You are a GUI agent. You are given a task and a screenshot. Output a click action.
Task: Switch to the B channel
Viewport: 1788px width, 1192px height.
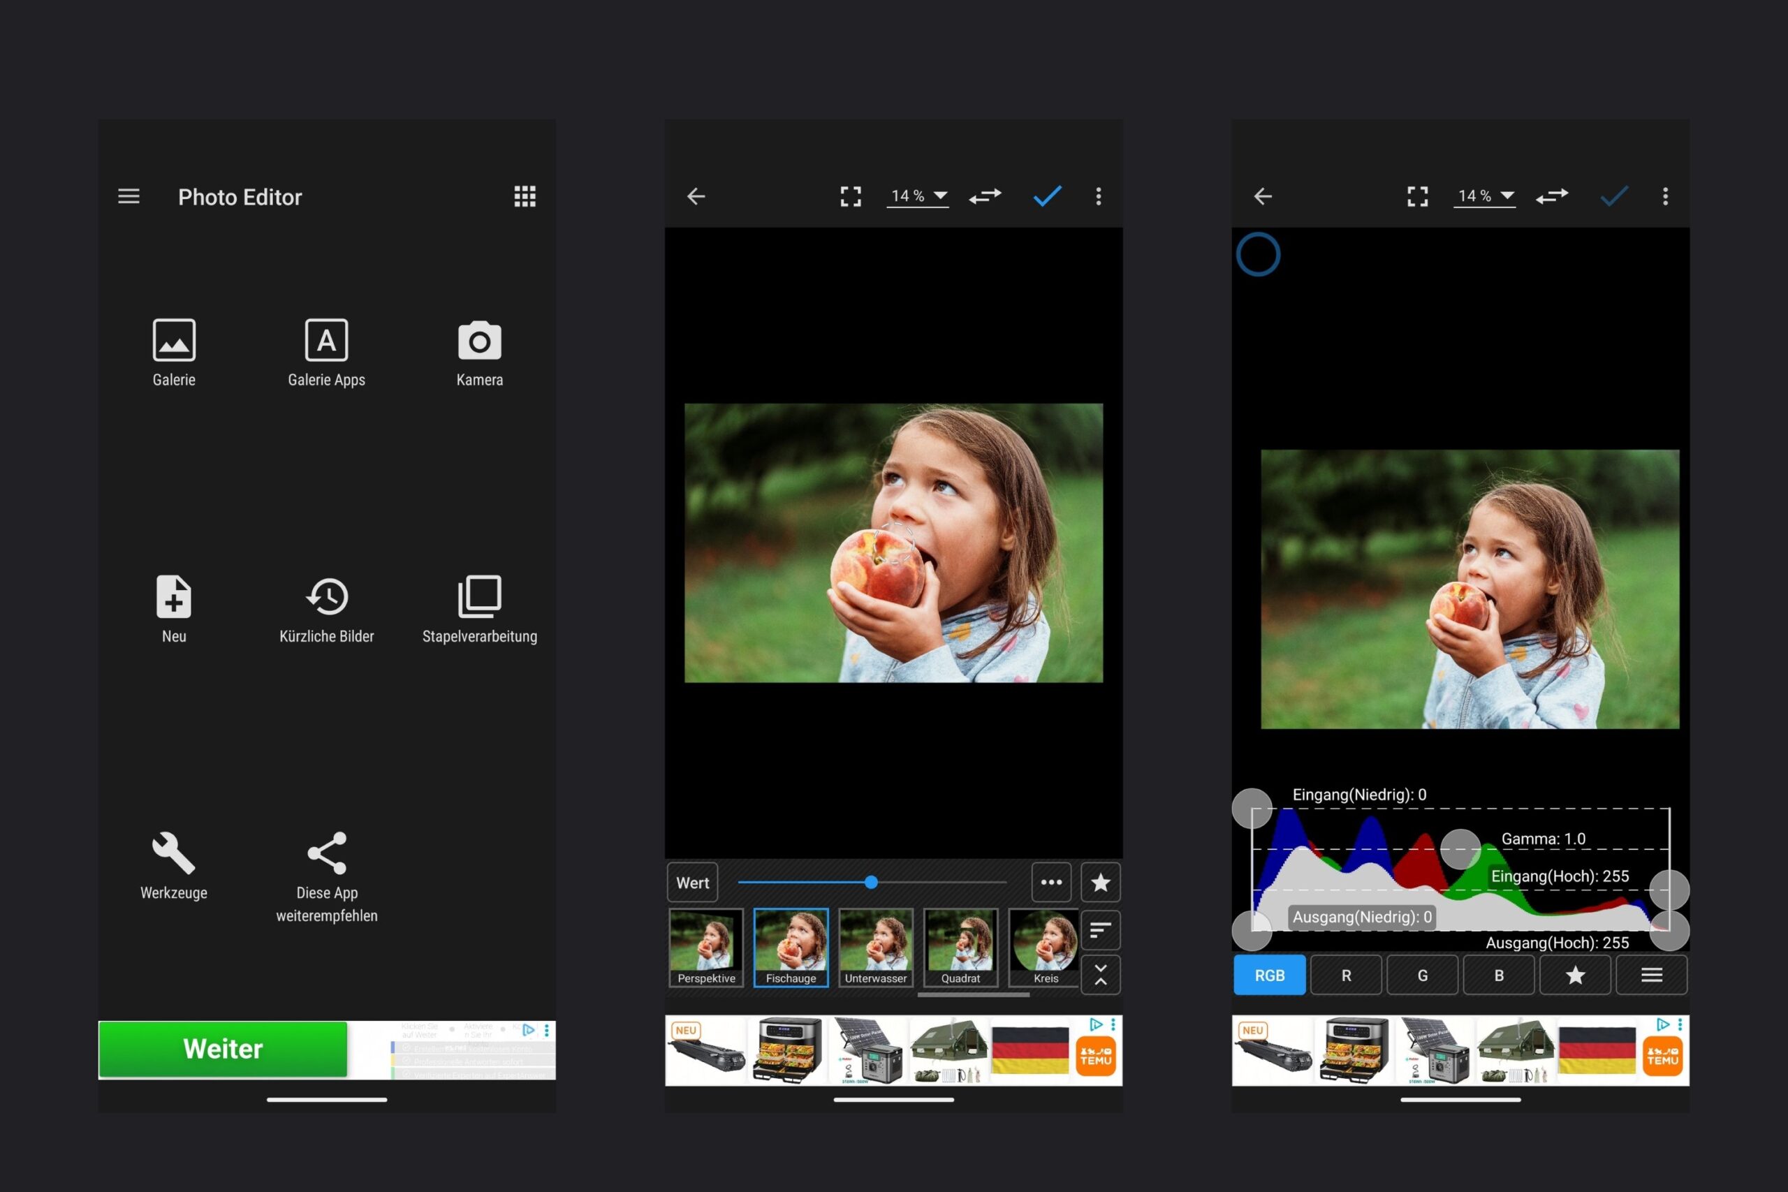[1498, 976]
